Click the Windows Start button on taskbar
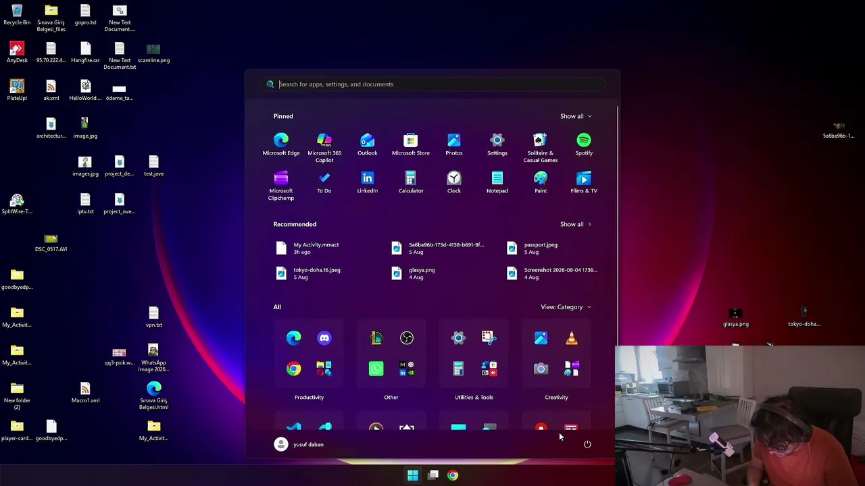The width and height of the screenshot is (865, 486). point(413,475)
